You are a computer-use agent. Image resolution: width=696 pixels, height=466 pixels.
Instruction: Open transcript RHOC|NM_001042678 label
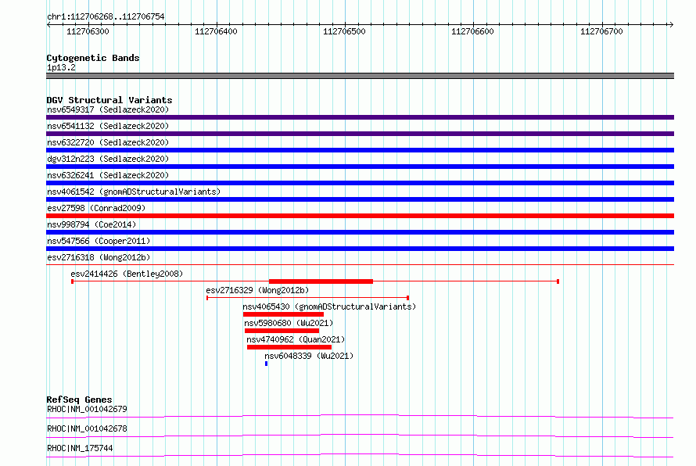point(87,428)
